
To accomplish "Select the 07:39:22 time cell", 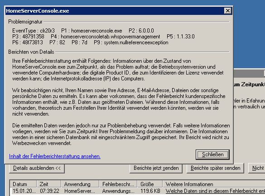I will (49, 191).
